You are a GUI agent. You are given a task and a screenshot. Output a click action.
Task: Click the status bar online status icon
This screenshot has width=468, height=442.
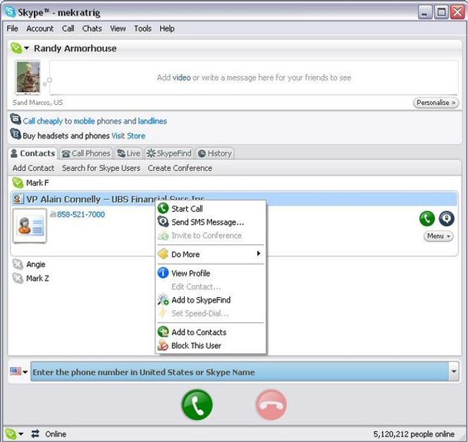click(x=11, y=434)
